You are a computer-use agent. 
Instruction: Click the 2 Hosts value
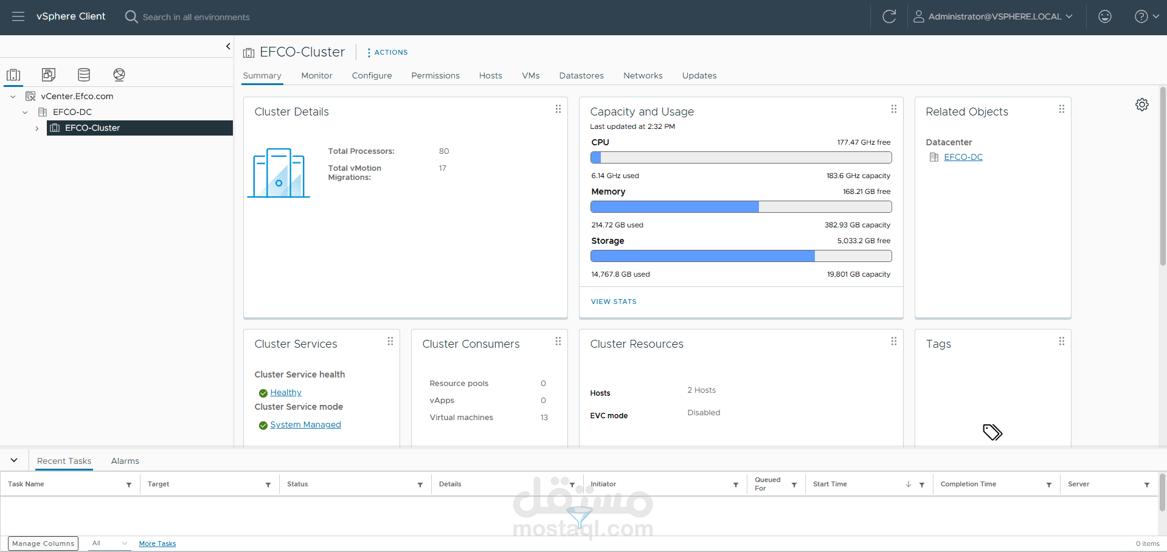point(701,390)
